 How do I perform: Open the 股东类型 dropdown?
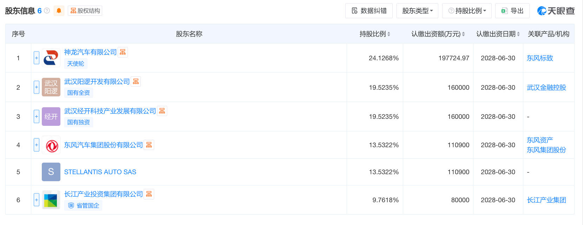click(x=417, y=11)
